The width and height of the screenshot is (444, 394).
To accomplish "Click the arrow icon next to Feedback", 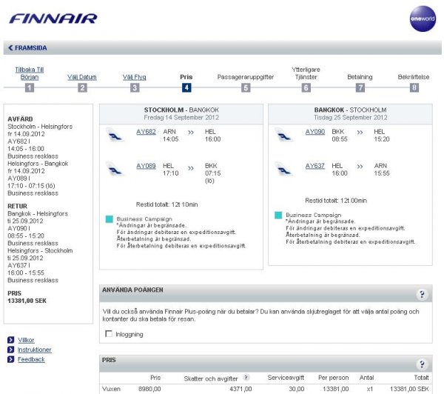I will 11,359.
